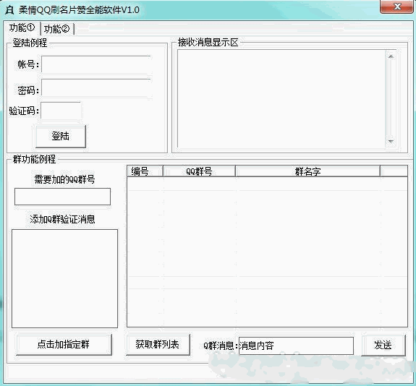The width and height of the screenshot is (416, 386).
Task: Click into the 密码 password field
Action: [x=96, y=87]
